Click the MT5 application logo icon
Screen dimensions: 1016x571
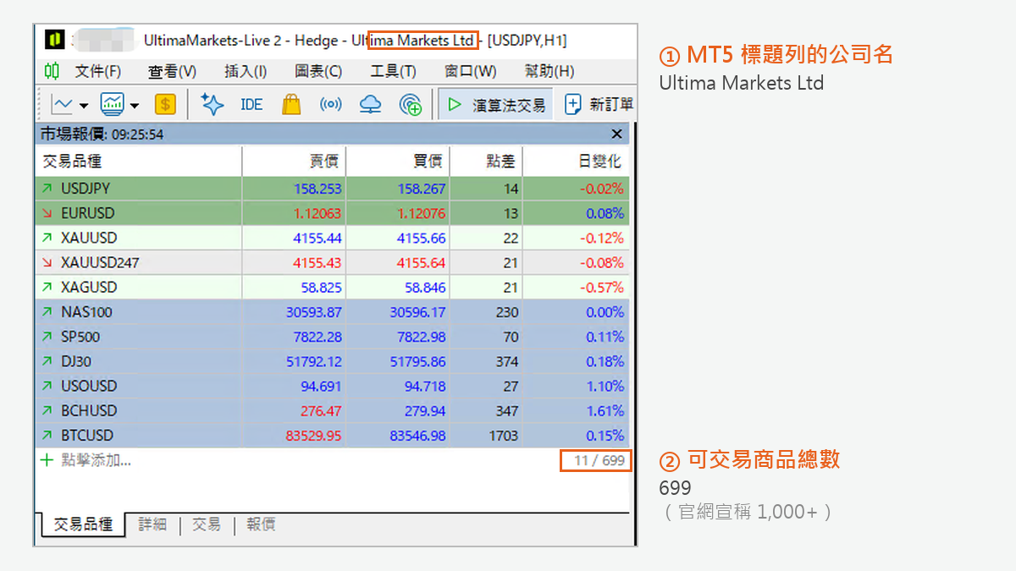tap(54, 40)
